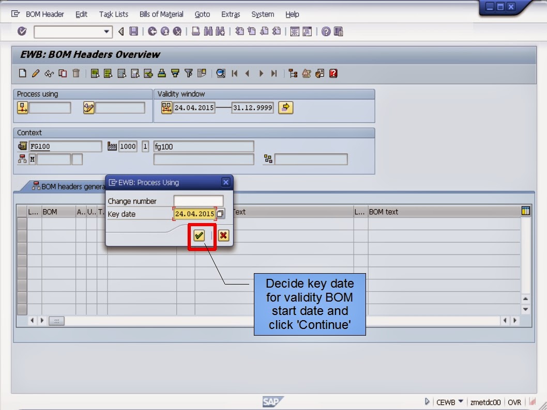Open the Extras menu
Screen dimensions: 547x410
[231, 14]
